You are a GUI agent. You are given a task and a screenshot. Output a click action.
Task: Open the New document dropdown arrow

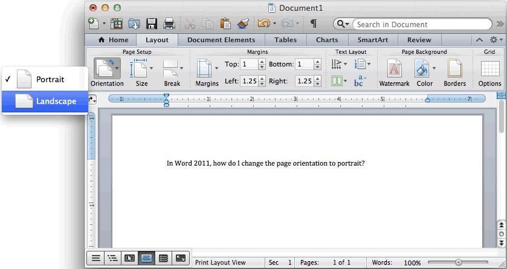pyautogui.click(x=104, y=24)
